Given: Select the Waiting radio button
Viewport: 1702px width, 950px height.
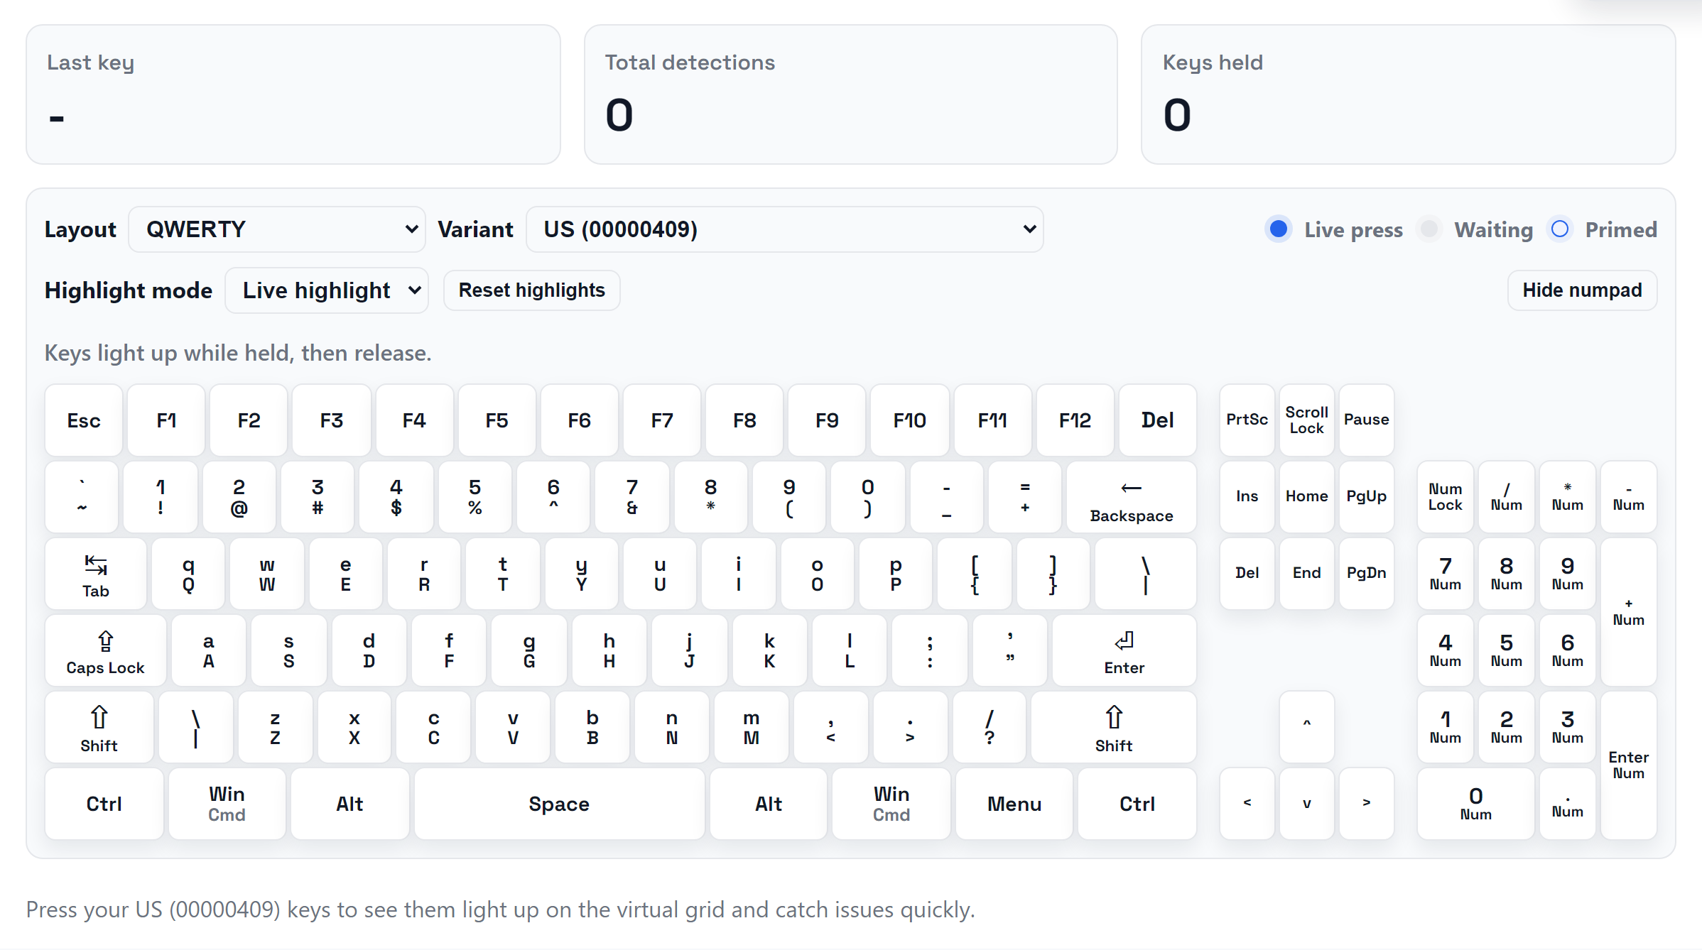Looking at the screenshot, I should pyautogui.click(x=1430, y=229).
